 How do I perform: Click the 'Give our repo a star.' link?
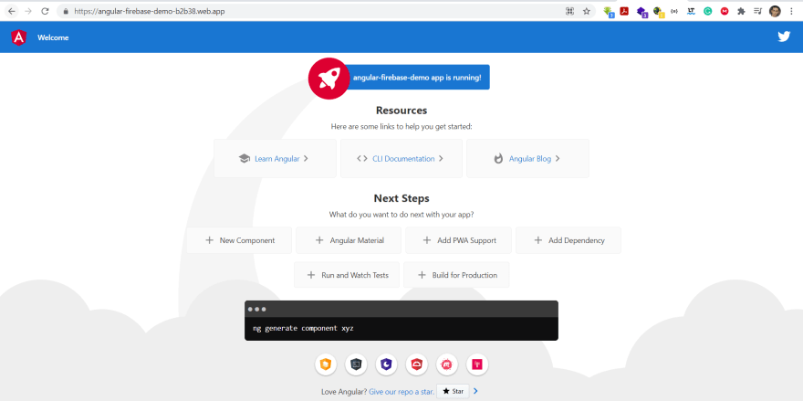[x=401, y=392]
